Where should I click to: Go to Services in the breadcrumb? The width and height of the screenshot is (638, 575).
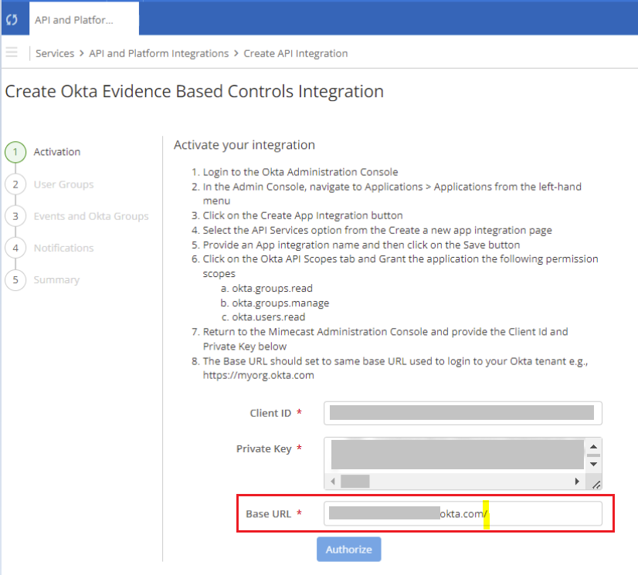pos(55,53)
